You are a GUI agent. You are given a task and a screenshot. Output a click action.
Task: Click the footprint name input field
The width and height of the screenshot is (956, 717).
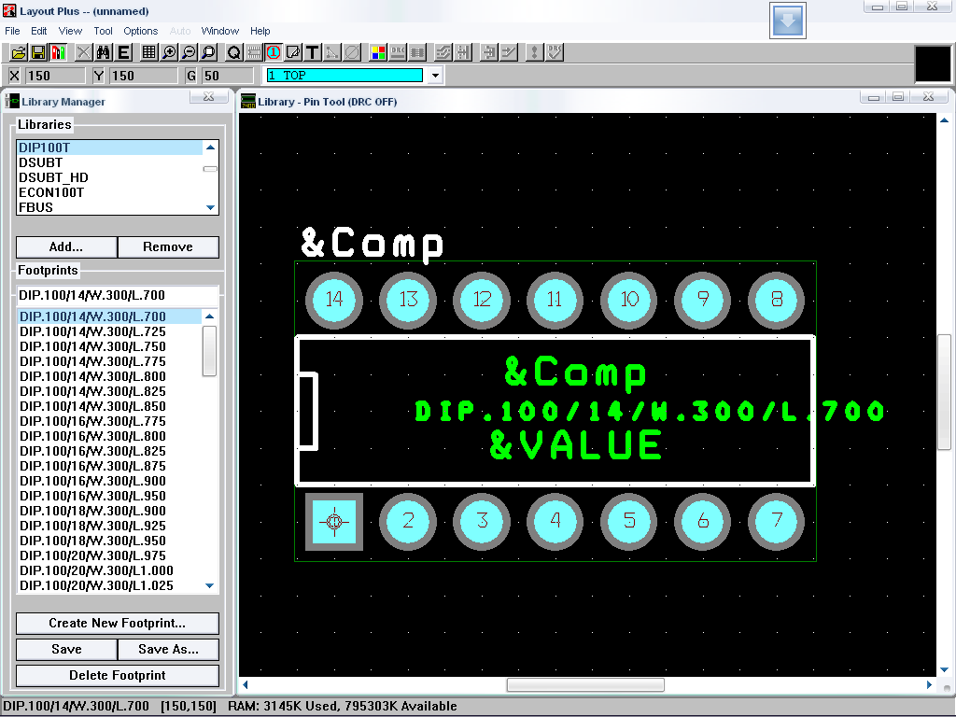click(117, 295)
